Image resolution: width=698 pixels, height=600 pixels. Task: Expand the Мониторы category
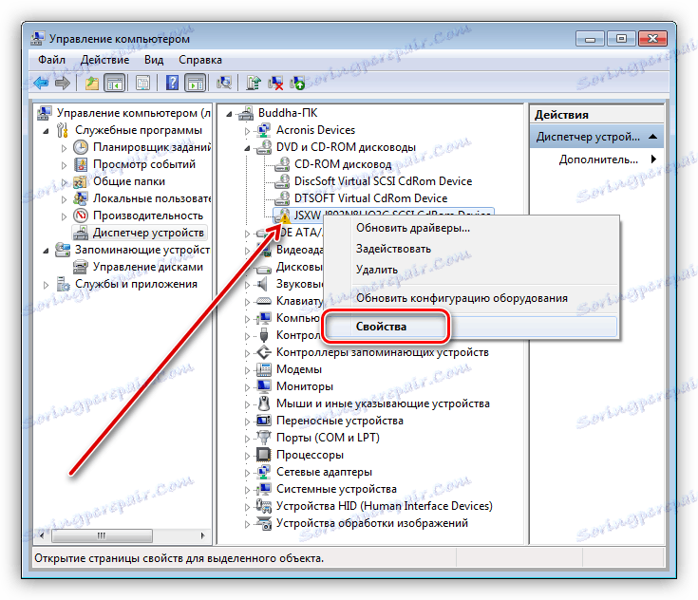(x=247, y=387)
